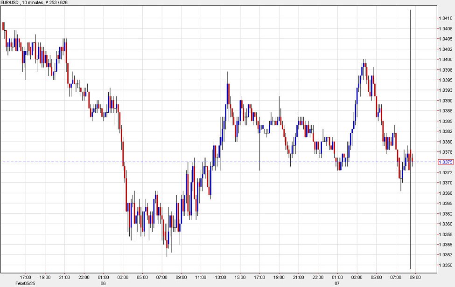Screen dimensions: 455x287
Task: Click the 1.0350 price axis label
Action: coord(445,265)
